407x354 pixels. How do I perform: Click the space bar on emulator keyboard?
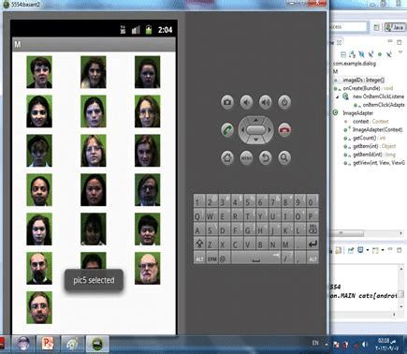point(255,258)
